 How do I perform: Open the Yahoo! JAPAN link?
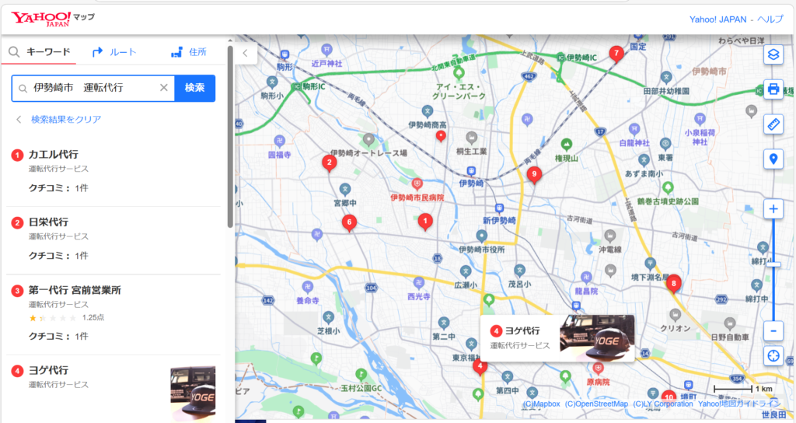click(719, 19)
